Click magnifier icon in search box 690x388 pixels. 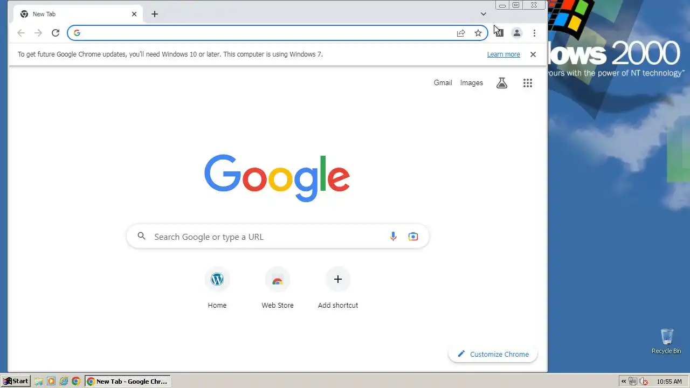[x=141, y=236]
